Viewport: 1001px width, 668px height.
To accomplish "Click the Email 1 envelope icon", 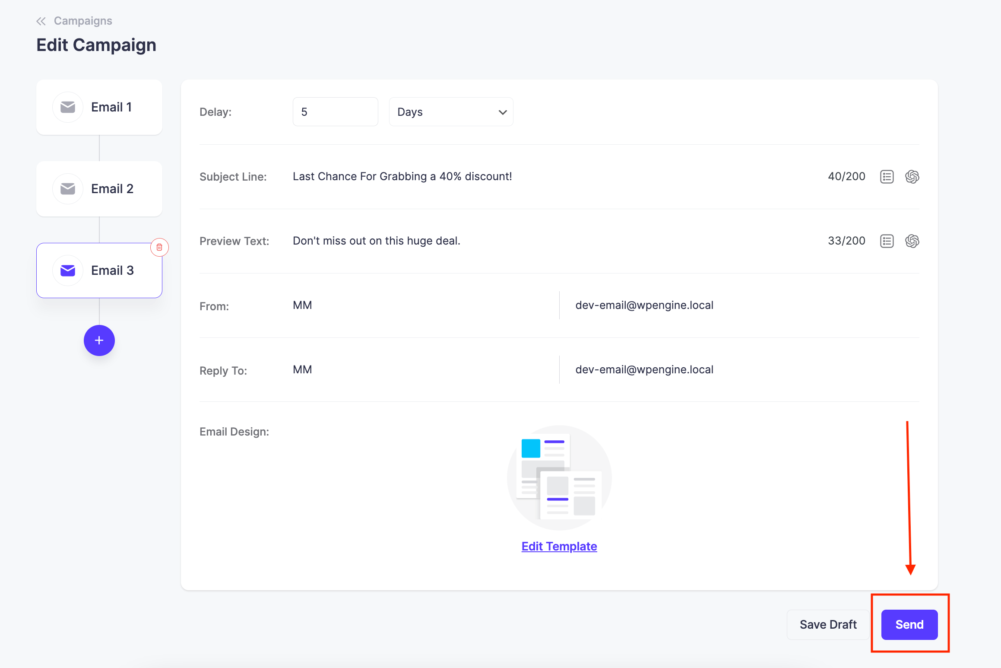I will click(x=68, y=107).
